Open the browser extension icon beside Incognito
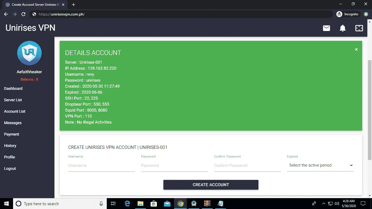 pos(366,14)
